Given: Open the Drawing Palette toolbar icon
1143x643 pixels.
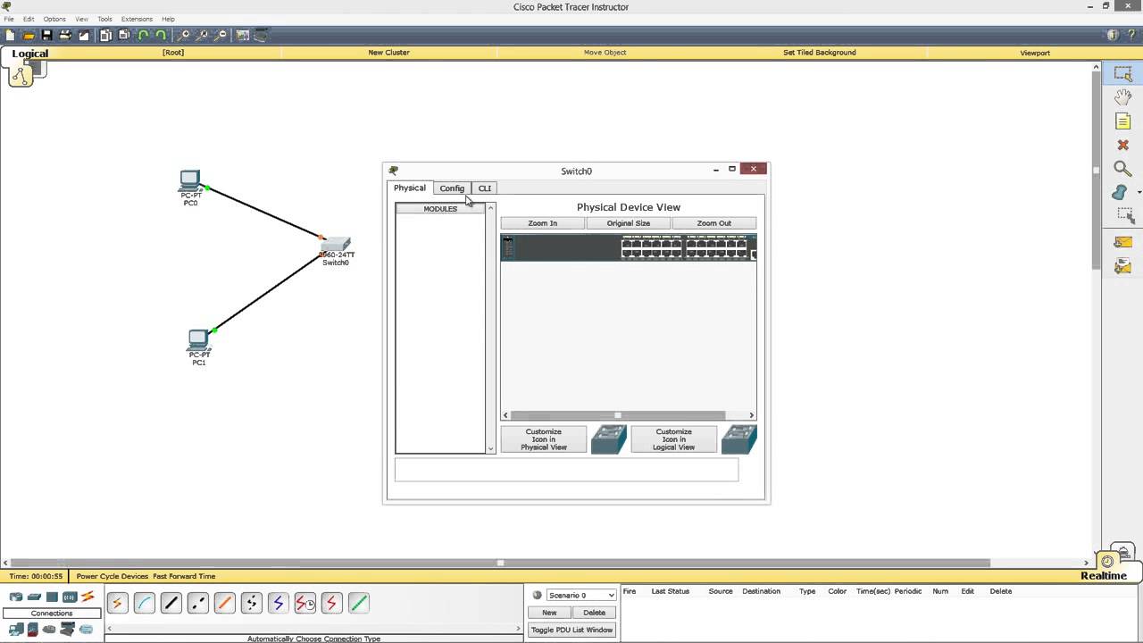Looking at the screenshot, I should click(243, 36).
